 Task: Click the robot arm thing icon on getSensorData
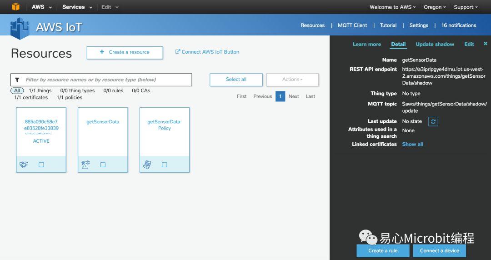[x=85, y=165]
